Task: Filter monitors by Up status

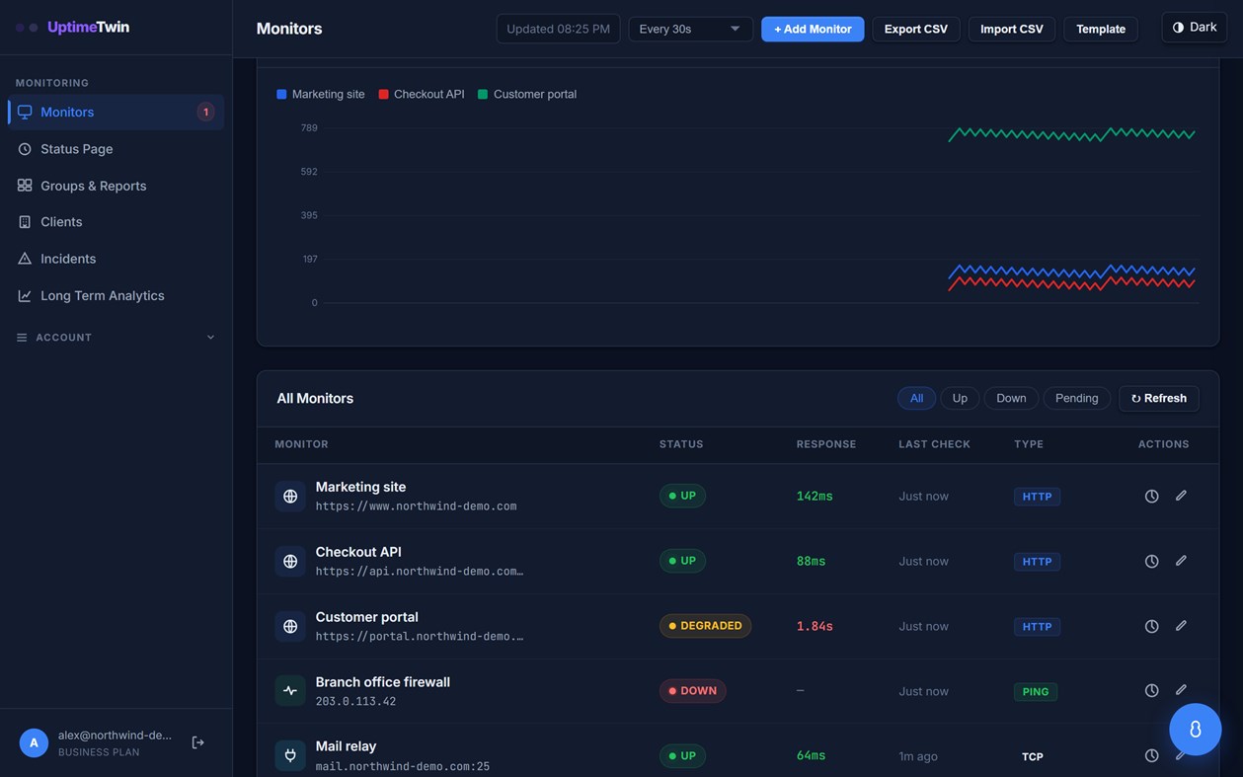Action: (960, 398)
